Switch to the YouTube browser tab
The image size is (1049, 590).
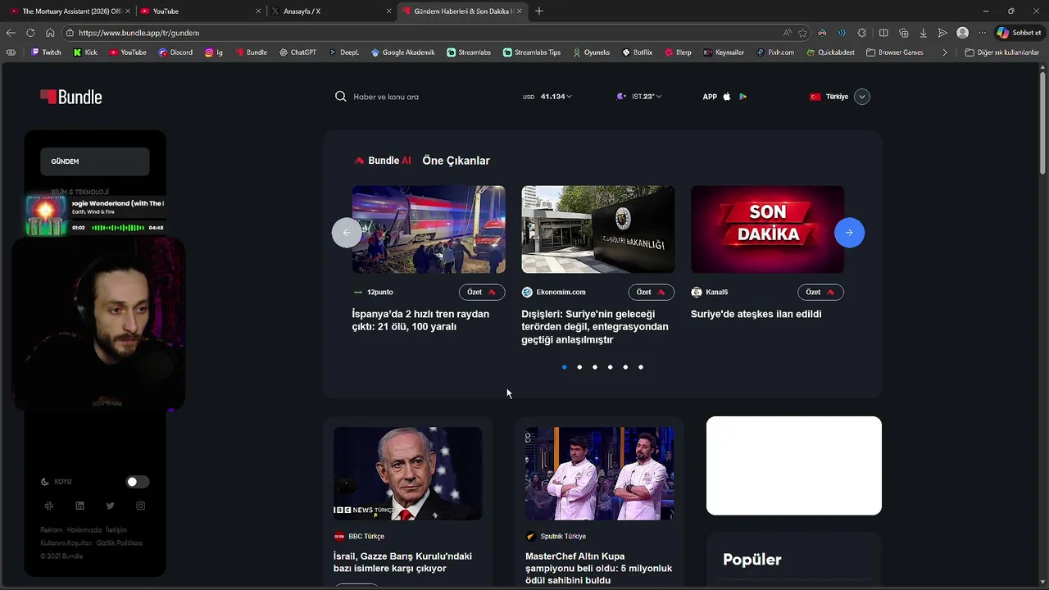pyautogui.click(x=198, y=11)
